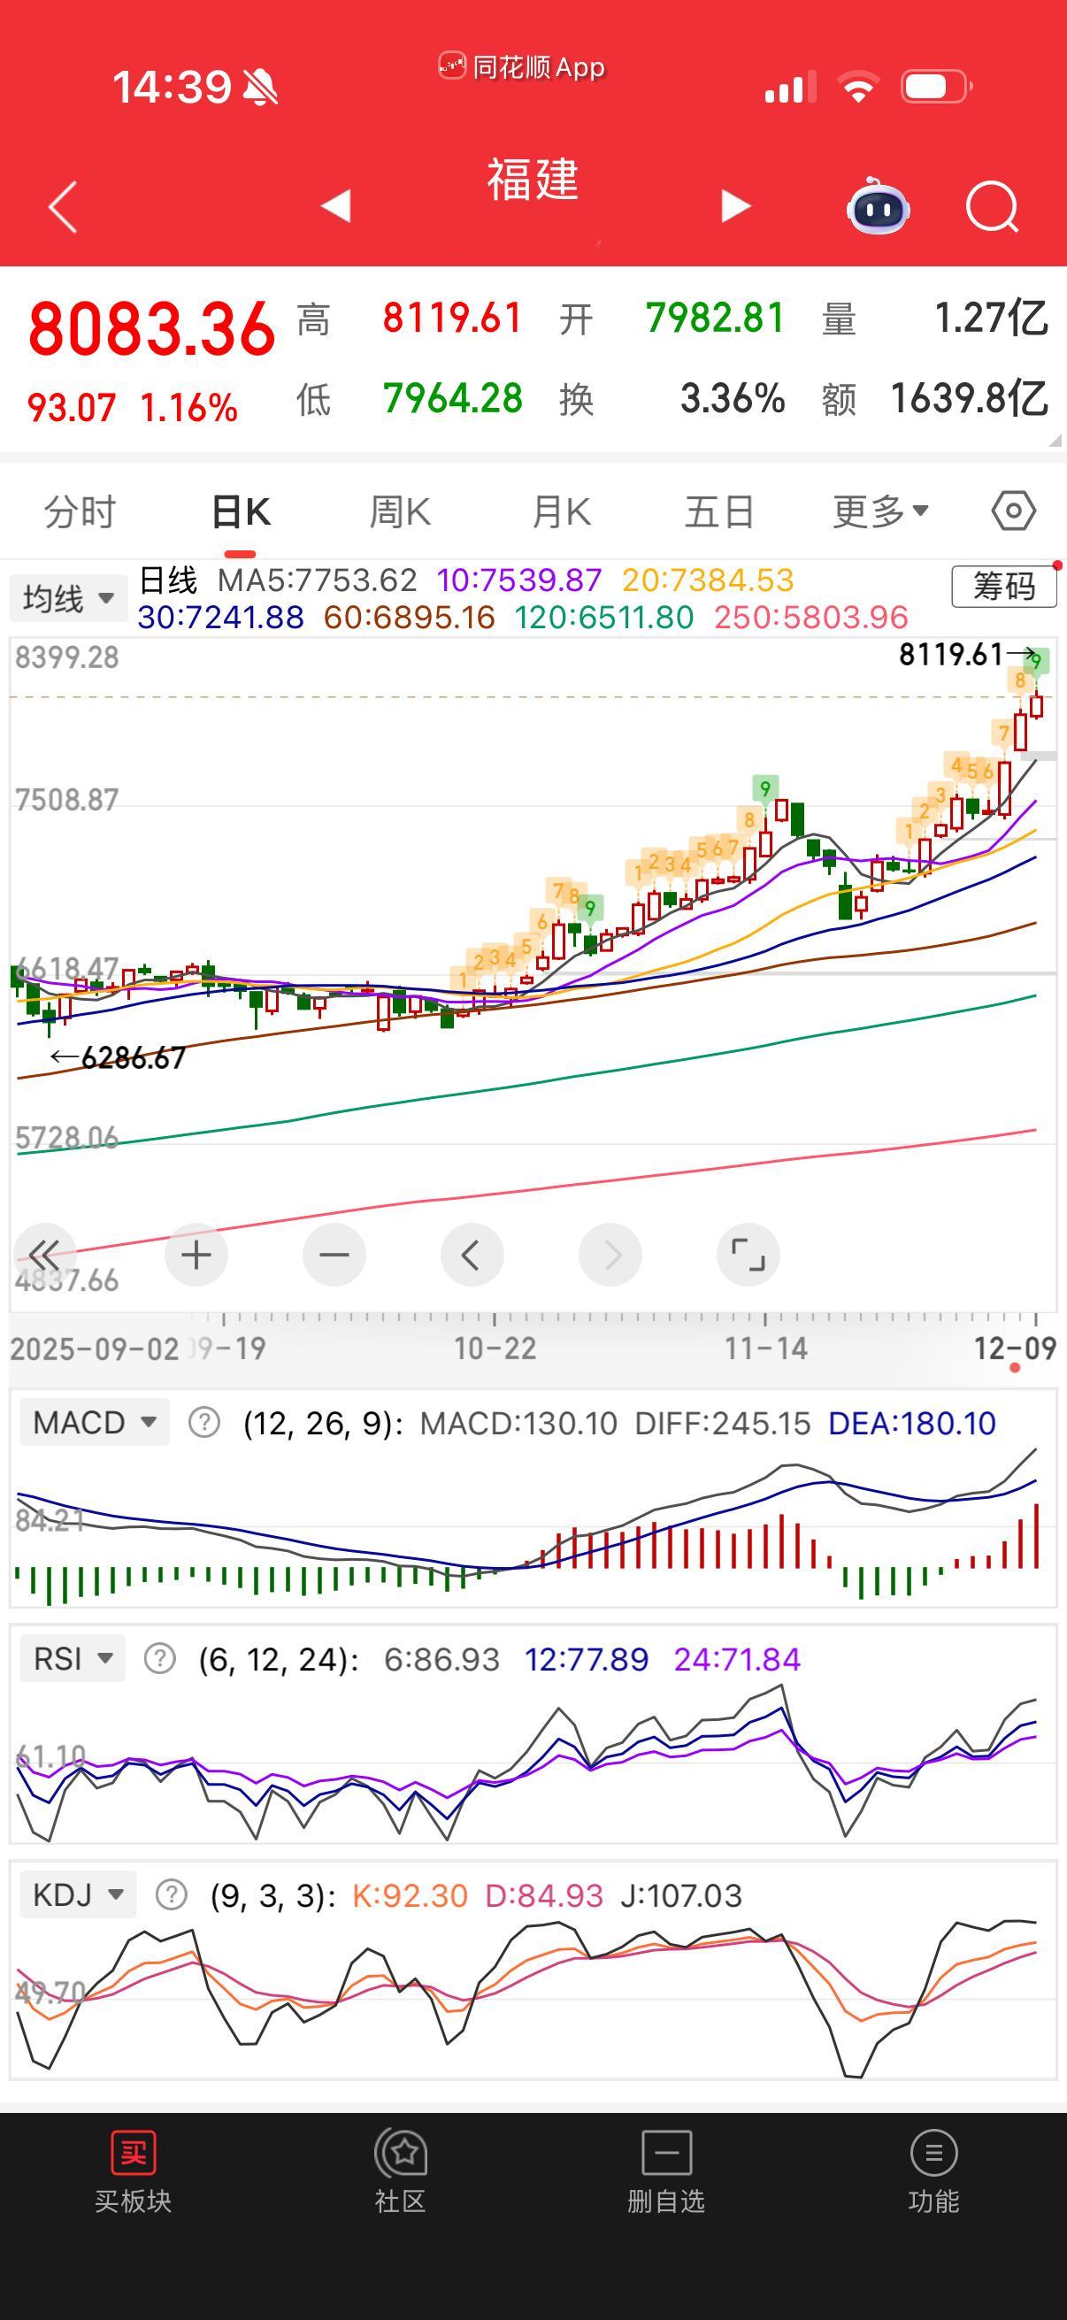This screenshot has height=2320, width=1067.
Task: Expand the 更多 more periods dropdown
Action: [880, 511]
